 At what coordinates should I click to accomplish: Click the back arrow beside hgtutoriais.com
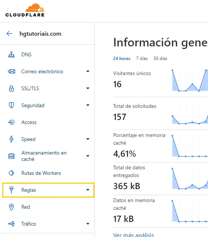9,33
